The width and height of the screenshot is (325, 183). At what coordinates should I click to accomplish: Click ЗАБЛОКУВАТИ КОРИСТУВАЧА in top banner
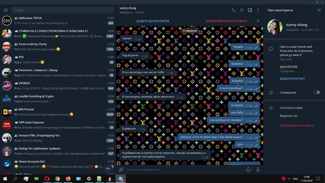(226, 21)
